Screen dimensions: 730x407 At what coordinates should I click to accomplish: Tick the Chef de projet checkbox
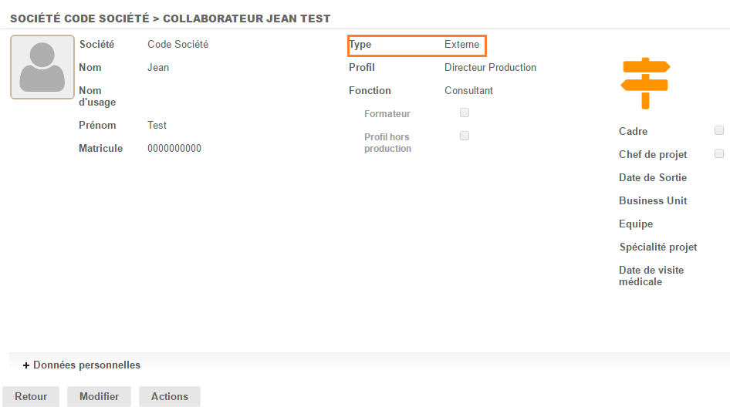pos(719,153)
